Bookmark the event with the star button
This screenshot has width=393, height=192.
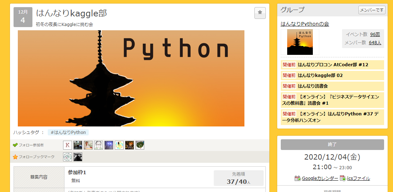point(260,13)
